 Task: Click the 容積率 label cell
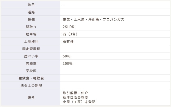tap(31, 63)
